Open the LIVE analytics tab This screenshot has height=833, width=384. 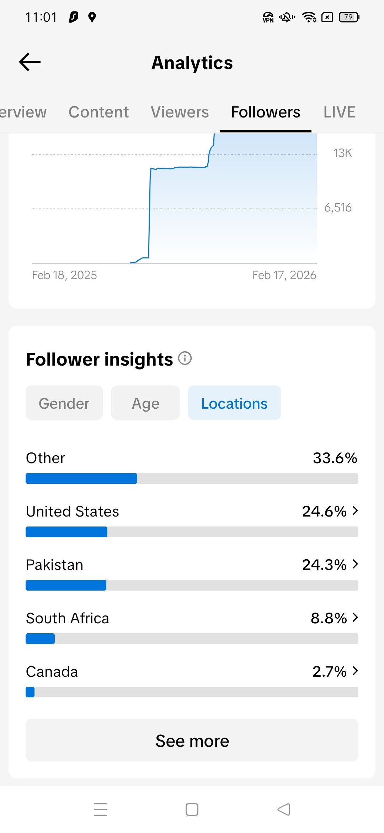339,112
